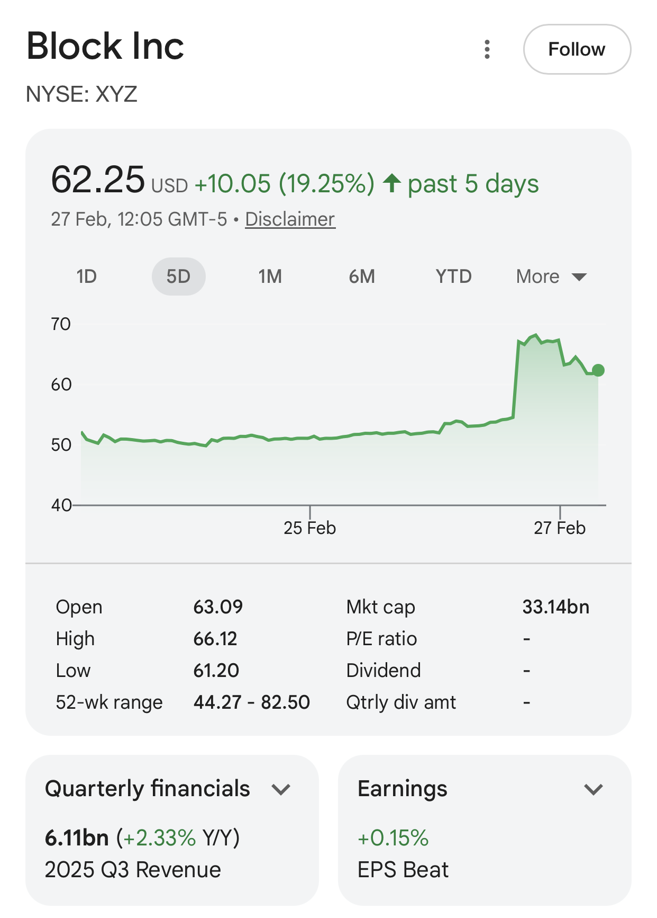Show the 6M chart range
657x918 pixels.
(362, 277)
